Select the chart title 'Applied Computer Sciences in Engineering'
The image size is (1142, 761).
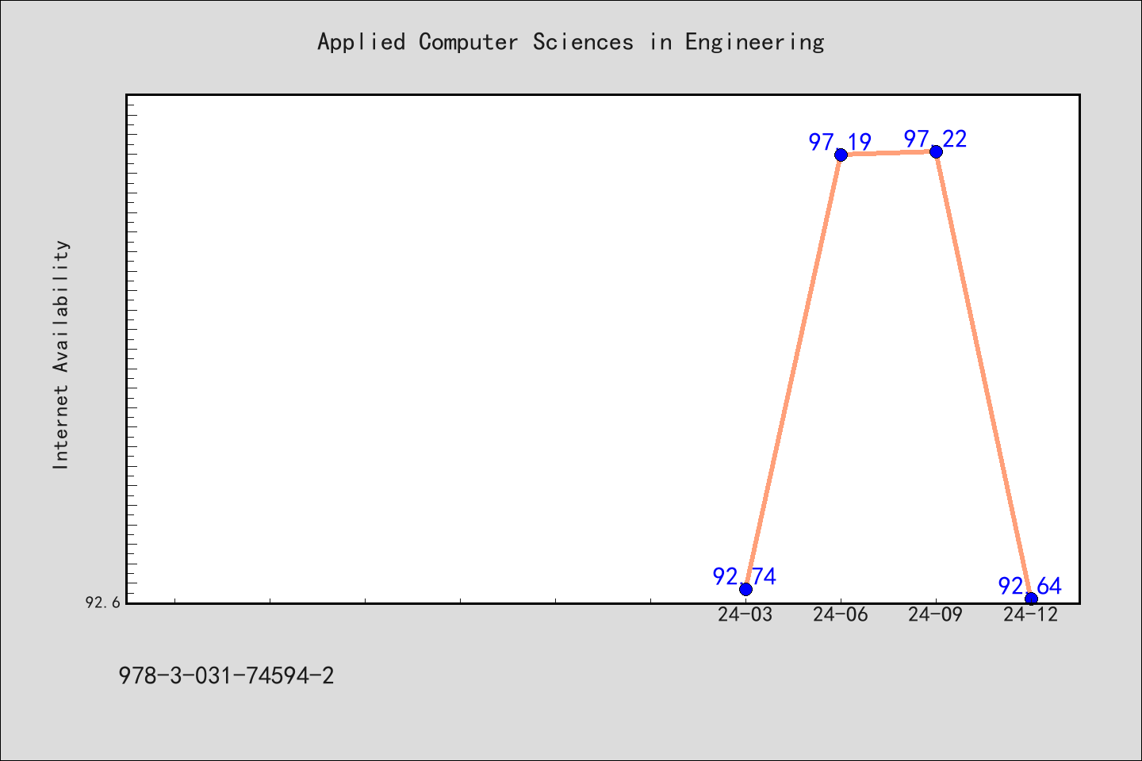click(x=571, y=42)
